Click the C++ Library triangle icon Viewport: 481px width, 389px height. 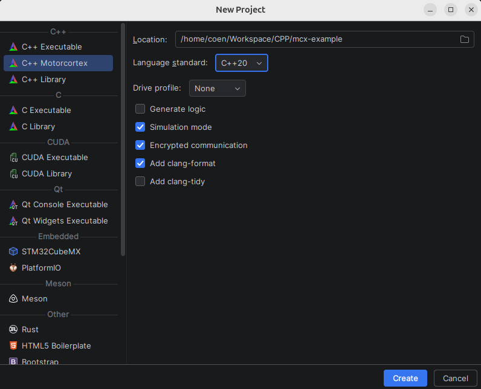(x=13, y=80)
